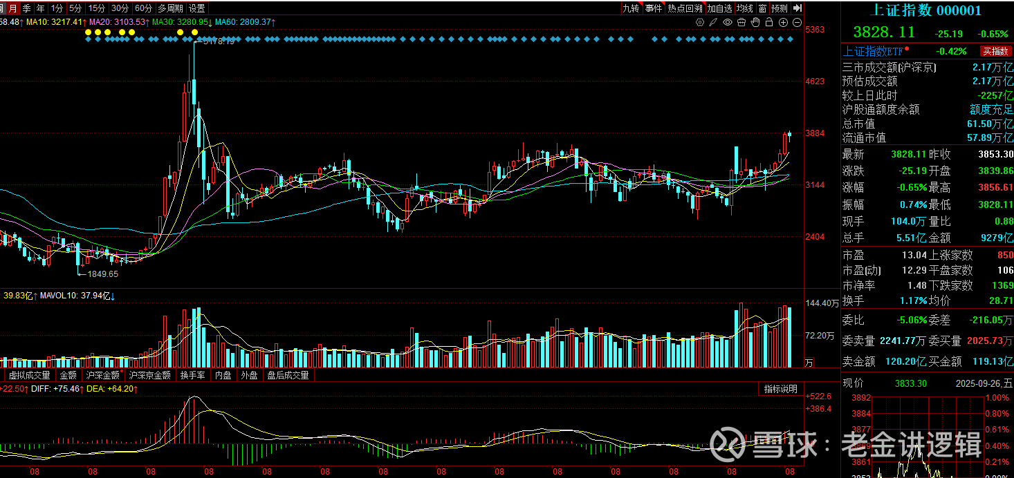Select the 60分 period tab
This screenshot has width=1014, height=478.
click(x=143, y=8)
